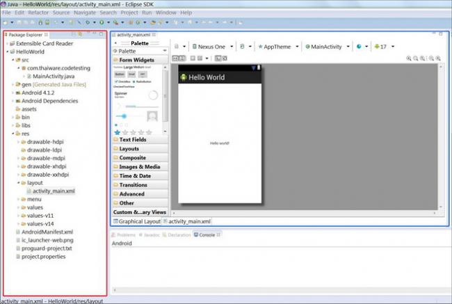Select proguard-project.txt in Package Explorer
Screen dimensions: 452x304
(x=44, y=248)
